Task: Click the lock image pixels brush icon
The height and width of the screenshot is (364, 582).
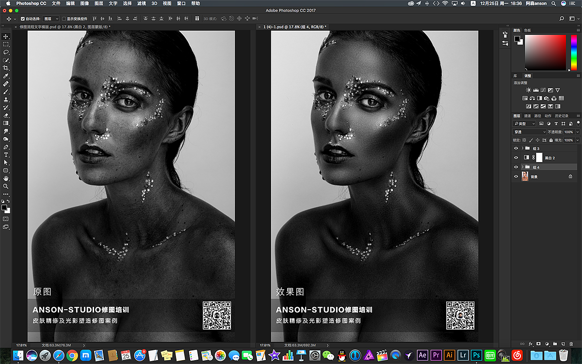Action: coord(530,140)
